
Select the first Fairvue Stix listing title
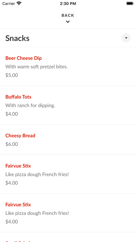[x=18, y=166]
